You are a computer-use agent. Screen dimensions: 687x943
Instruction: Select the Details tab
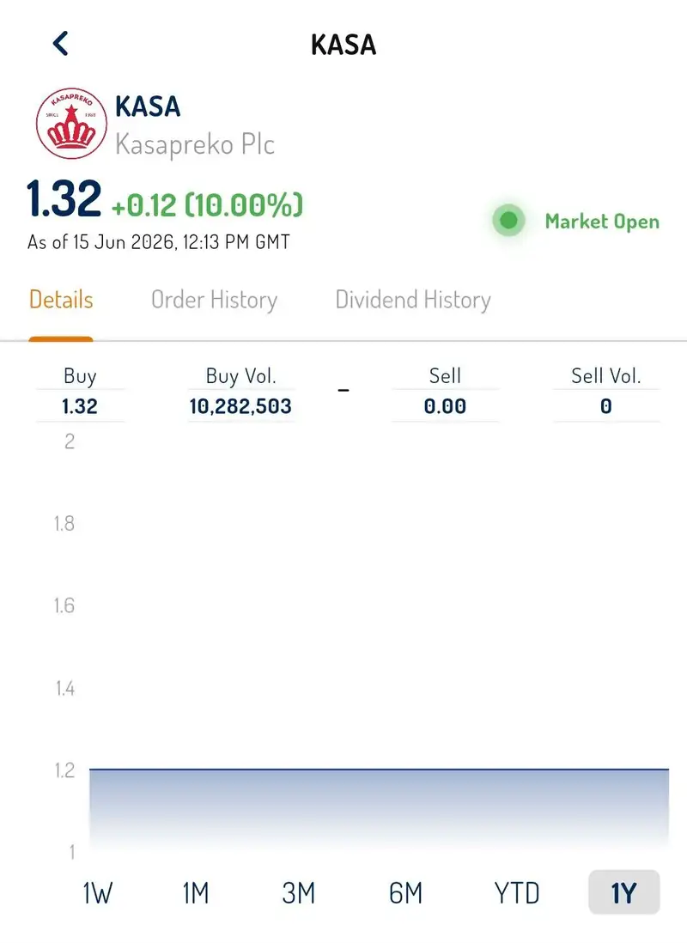(x=61, y=300)
